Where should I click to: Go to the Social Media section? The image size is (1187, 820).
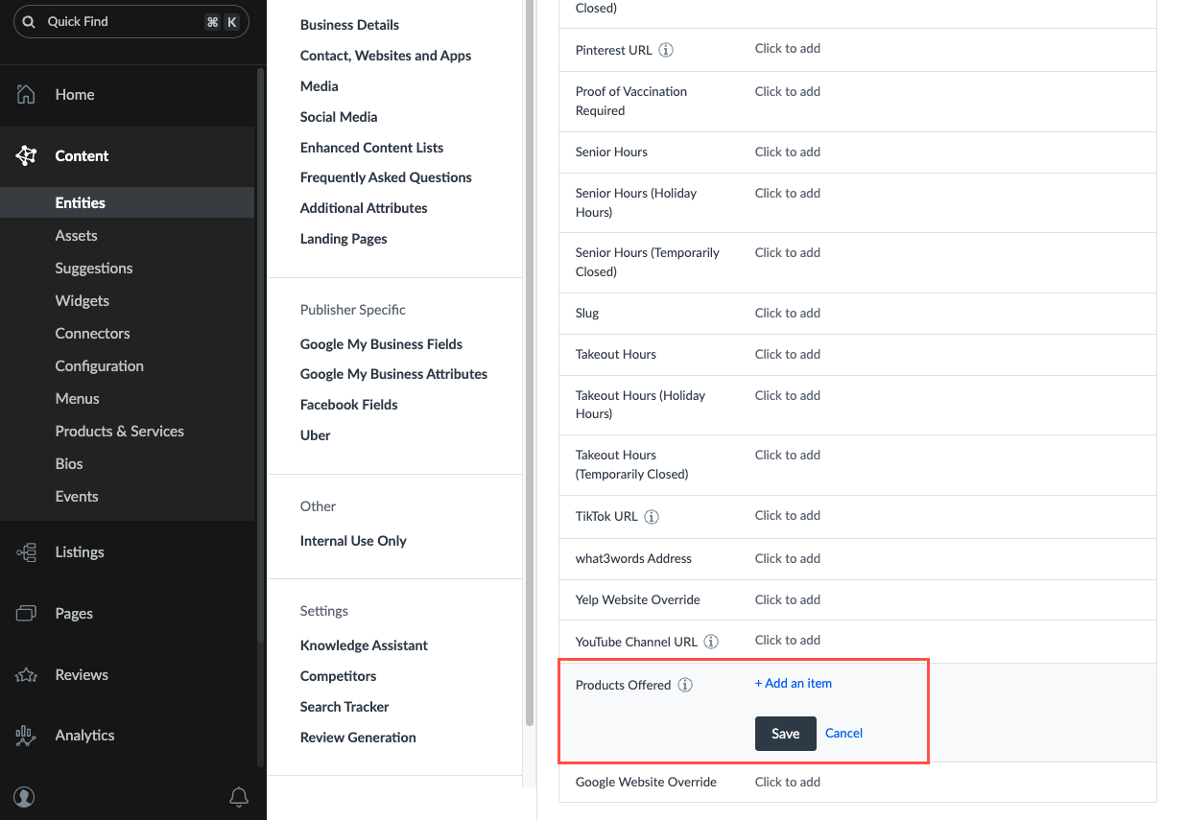tap(339, 117)
